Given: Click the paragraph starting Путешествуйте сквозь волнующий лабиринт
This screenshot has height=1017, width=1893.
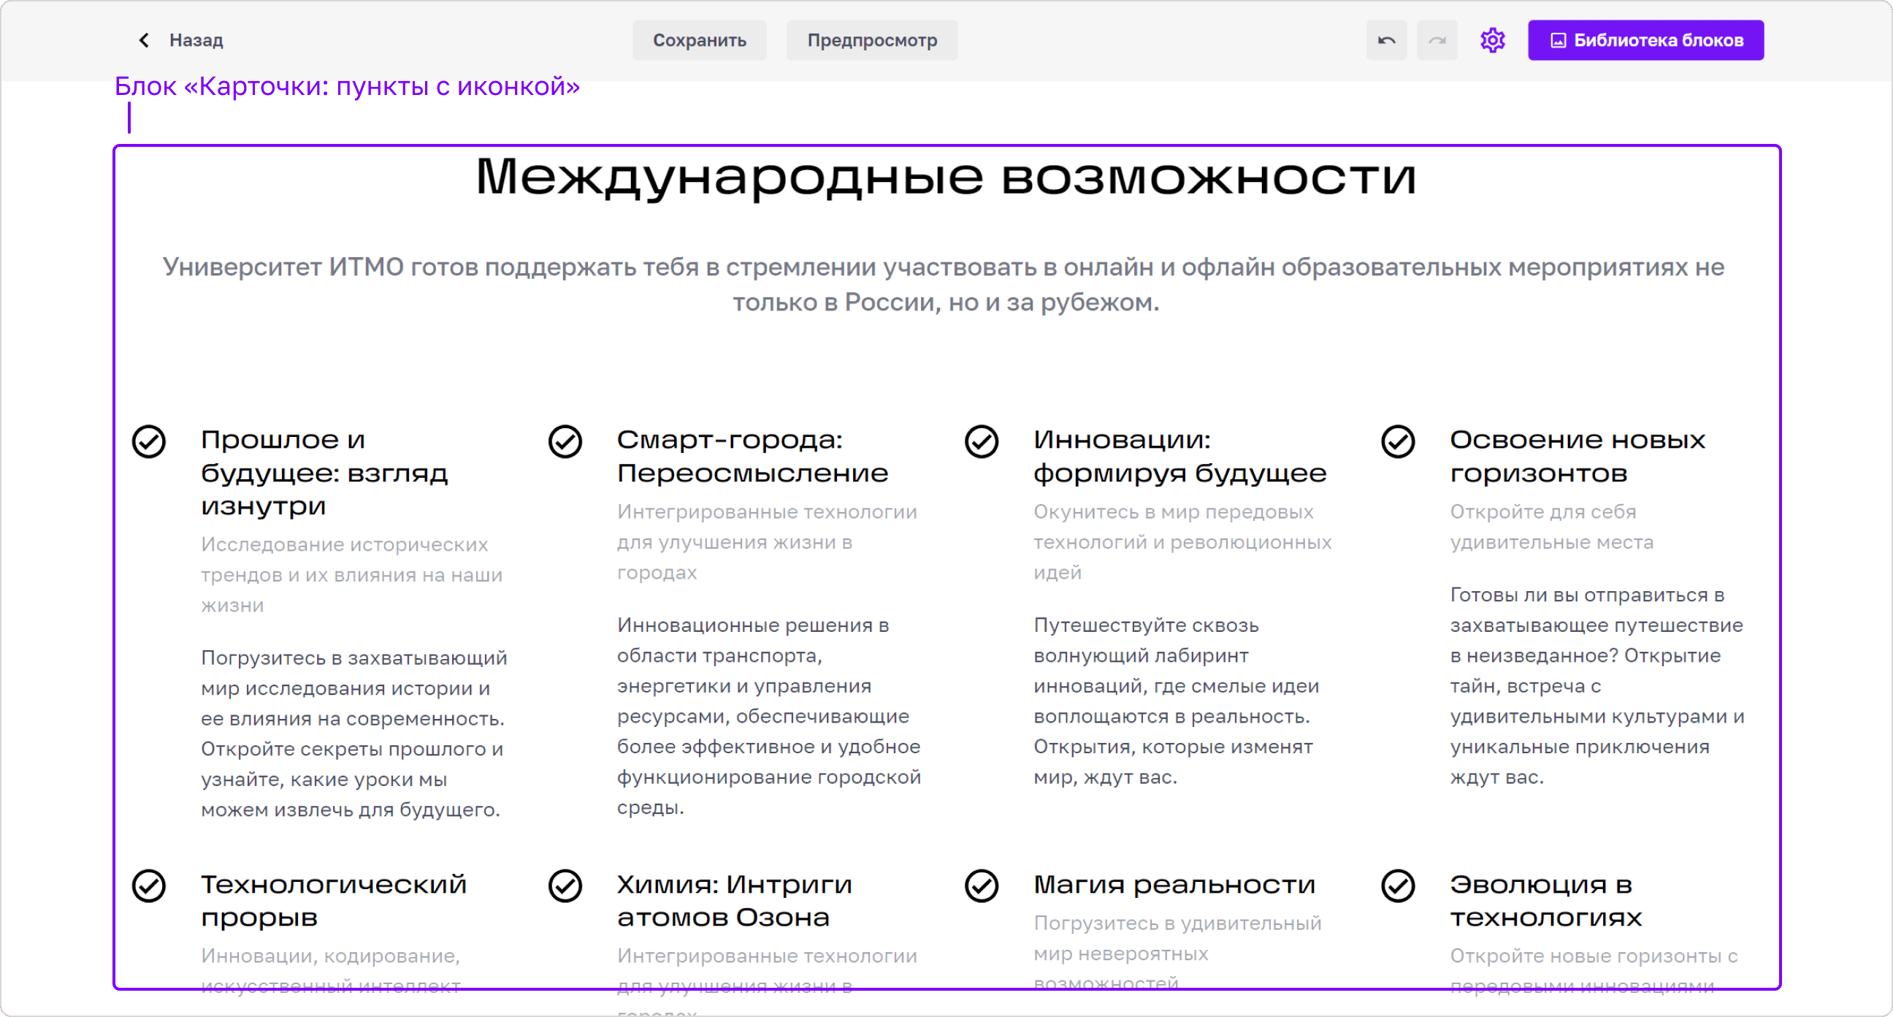Looking at the screenshot, I should pos(1176,701).
